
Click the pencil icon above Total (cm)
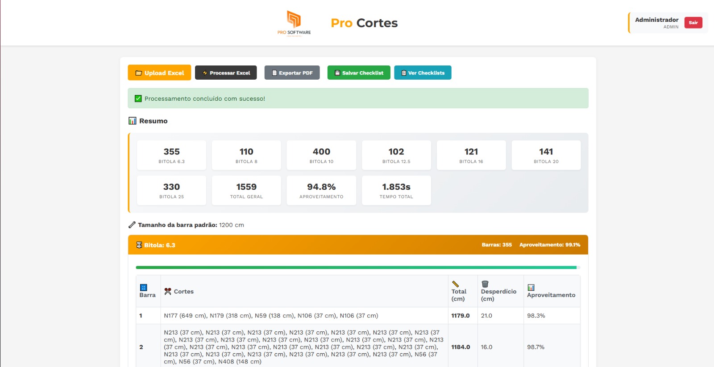(455, 284)
